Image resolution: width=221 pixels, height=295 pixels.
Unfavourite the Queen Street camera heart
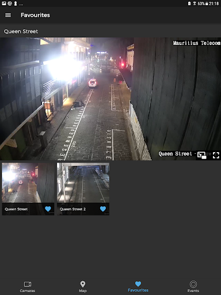pos(48,209)
